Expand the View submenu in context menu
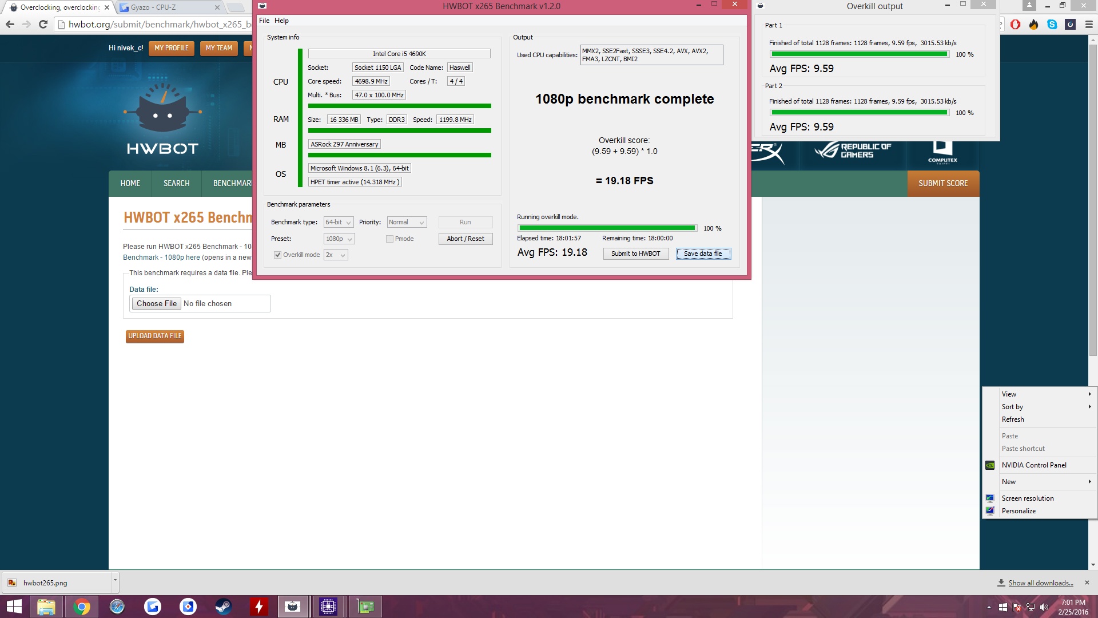This screenshot has height=618, width=1098. coord(1040,394)
